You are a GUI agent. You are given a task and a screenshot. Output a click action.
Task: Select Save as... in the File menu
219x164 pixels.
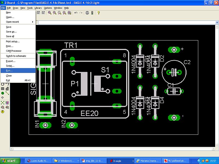coord(18,32)
